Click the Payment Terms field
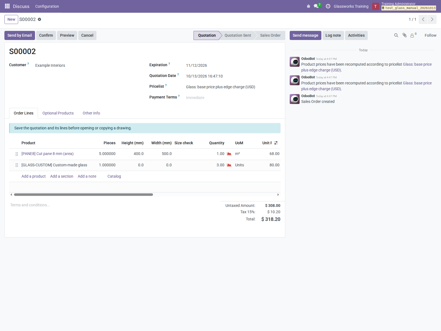 click(233, 98)
